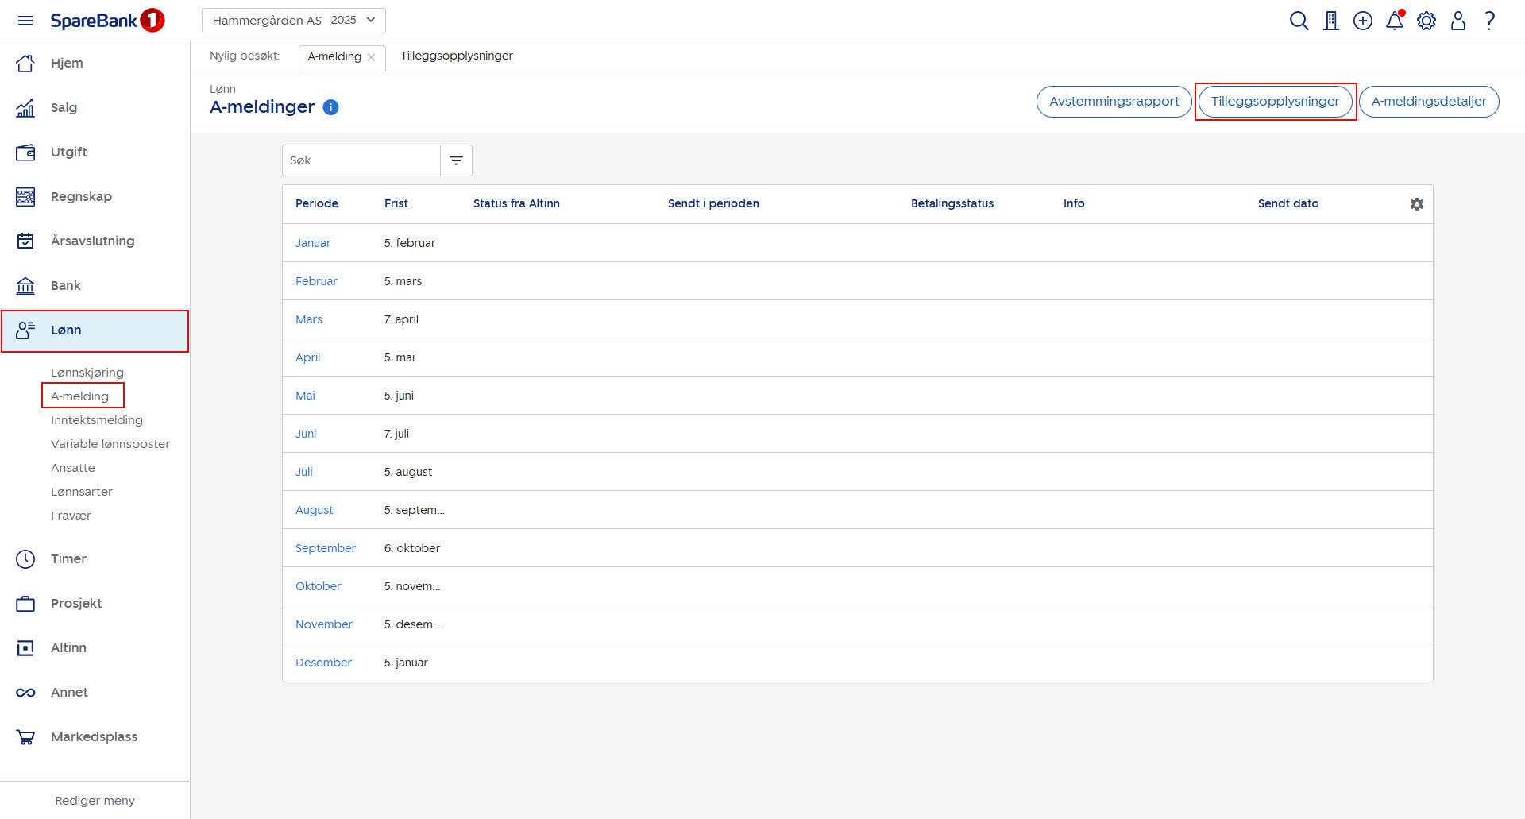Show A-meldinger info tooltip icon
This screenshot has width=1525, height=819.
[331, 107]
